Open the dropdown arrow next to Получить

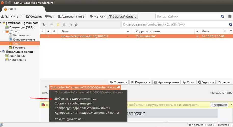click(x=22, y=16)
